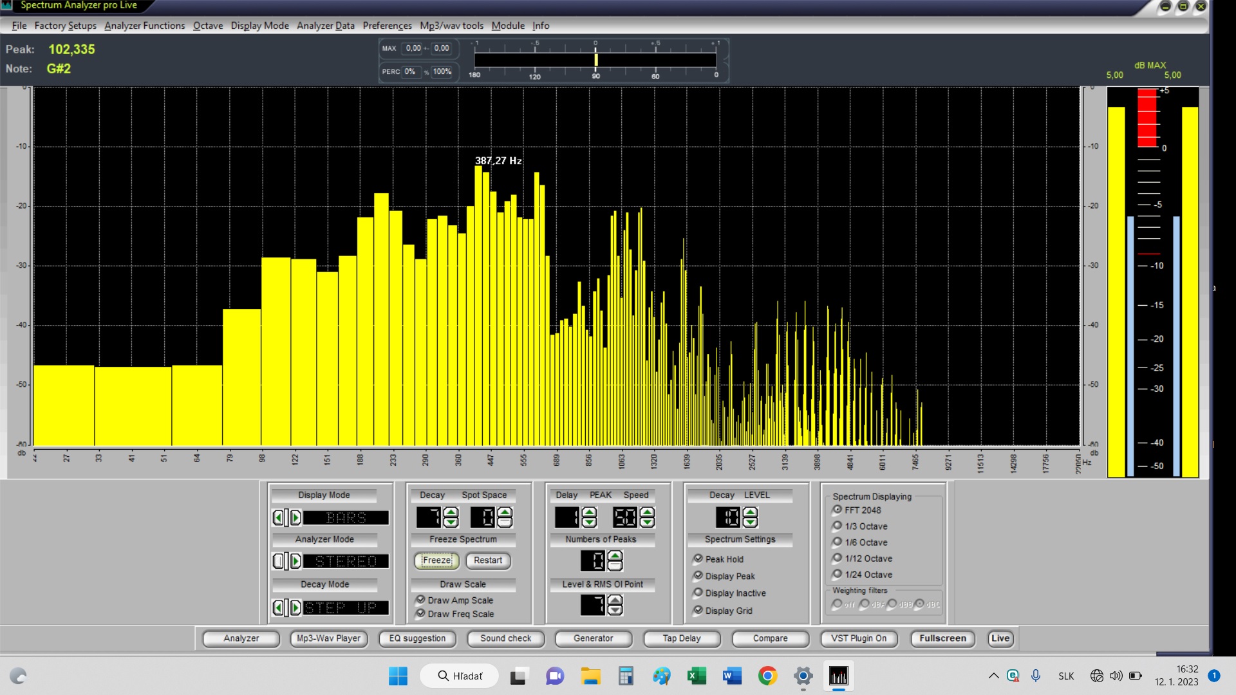
Task: Toggle Draw Freq Scale checkbox
Action: pyautogui.click(x=421, y=613)
